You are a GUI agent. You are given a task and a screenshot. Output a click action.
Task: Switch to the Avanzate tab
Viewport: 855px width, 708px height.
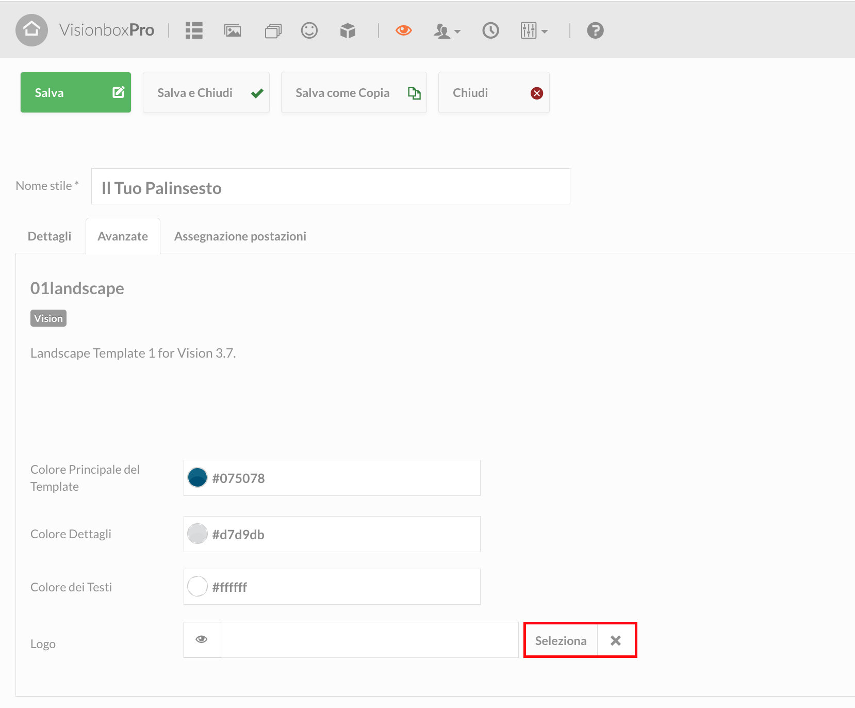[x=123, y=236]
